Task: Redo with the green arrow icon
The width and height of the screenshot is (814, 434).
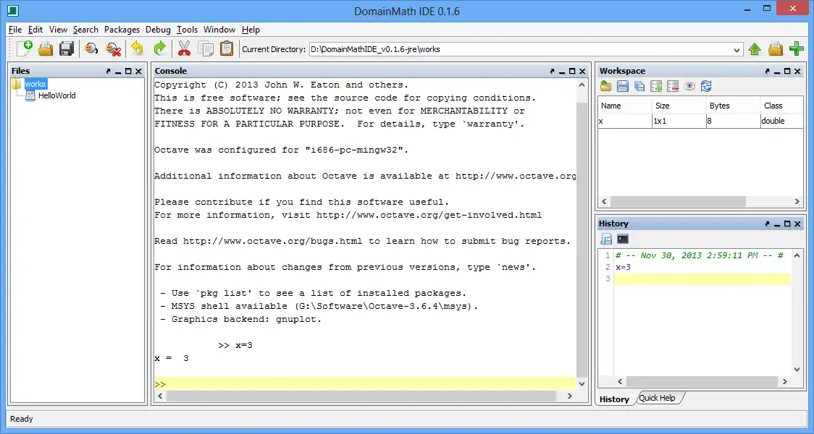Action: click(159, 49)
